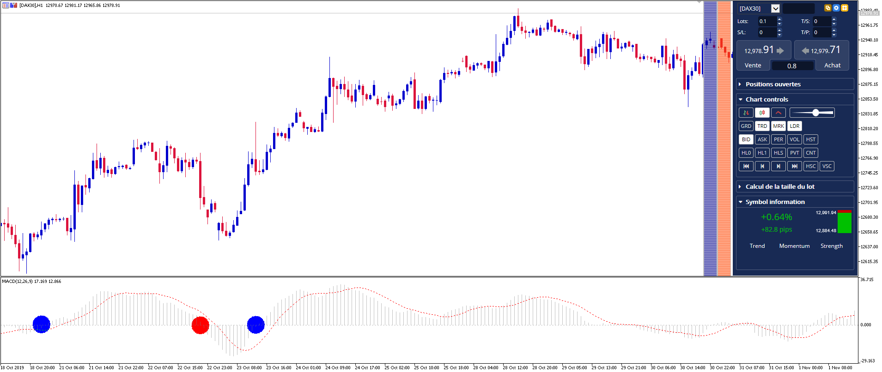Toggle the VSC vertical scale option

coord(827,166)
